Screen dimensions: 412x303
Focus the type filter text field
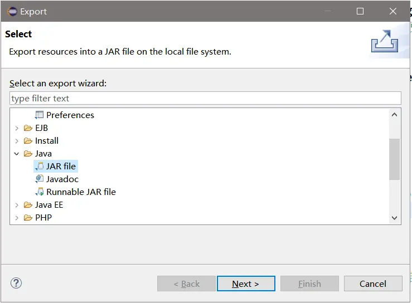click(205, 98)
